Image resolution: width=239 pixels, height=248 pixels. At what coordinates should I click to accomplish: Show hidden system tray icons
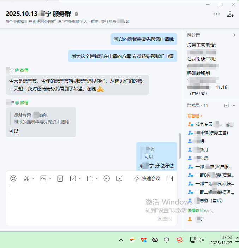(121, 240)
